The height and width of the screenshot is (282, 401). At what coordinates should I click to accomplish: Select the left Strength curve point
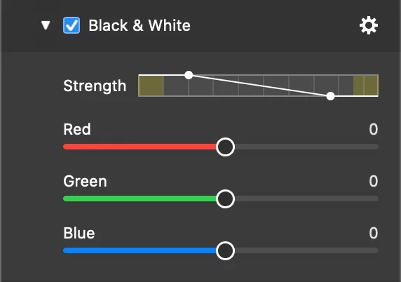click(189, 75)
